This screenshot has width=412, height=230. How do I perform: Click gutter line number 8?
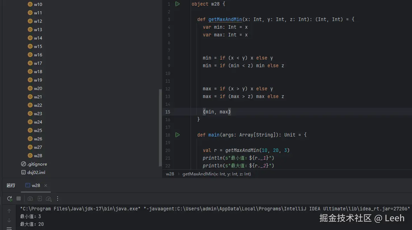[169, 58]
